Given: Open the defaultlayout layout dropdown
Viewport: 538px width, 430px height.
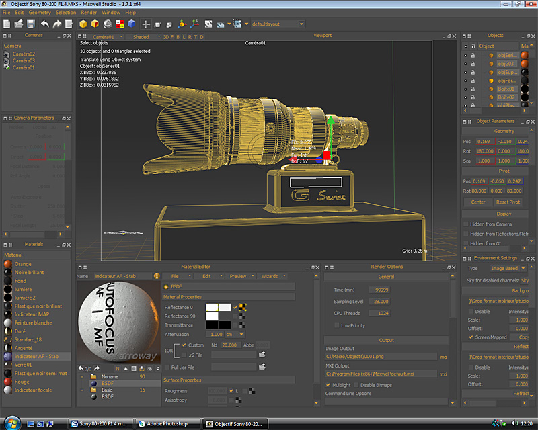Looking at the screenshot, I should [x=301, y=24].
